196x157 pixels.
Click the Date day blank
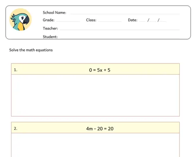point(142,20)
